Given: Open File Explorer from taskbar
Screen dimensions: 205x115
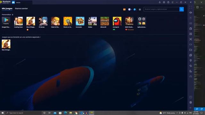Looking at the screenshot, I should (x=70, y=113).
